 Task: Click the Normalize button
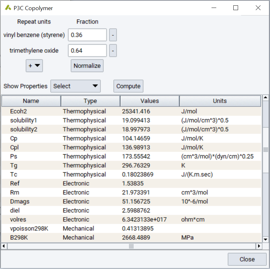87,66
